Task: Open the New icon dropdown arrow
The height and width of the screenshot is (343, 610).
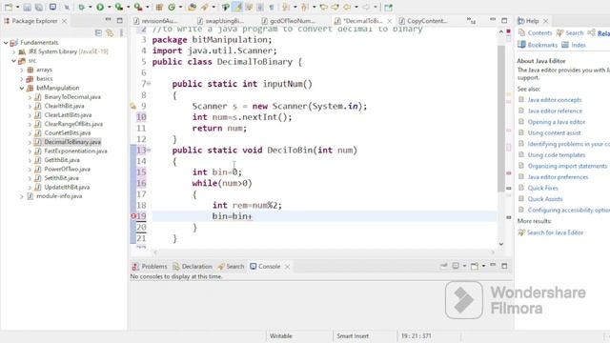Action: click(x=17, y=7)
